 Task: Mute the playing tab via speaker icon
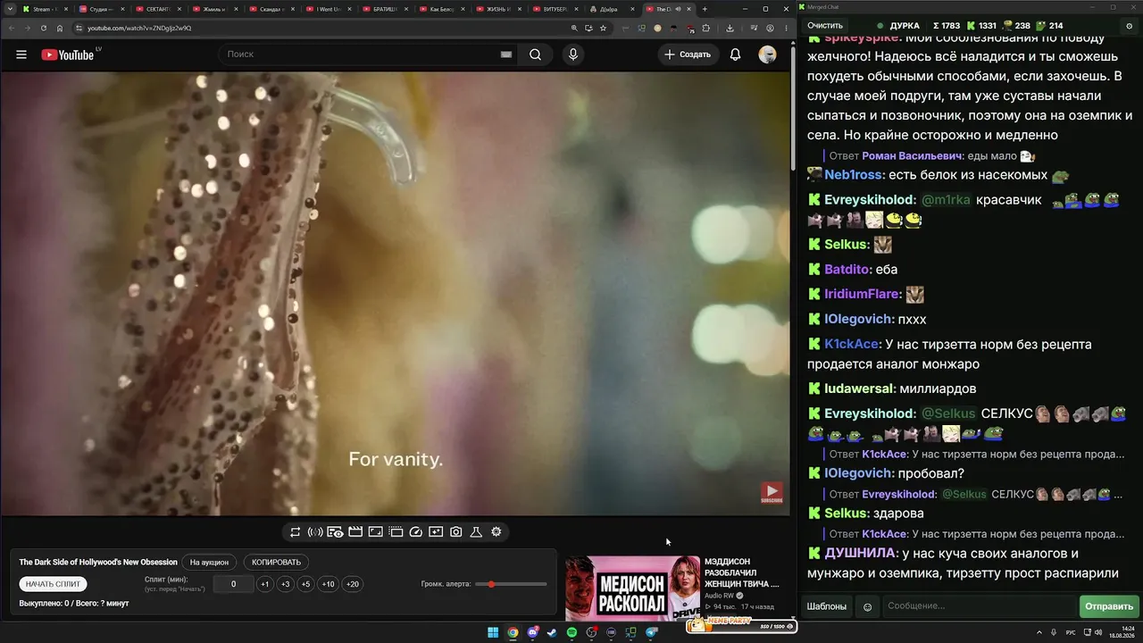[678, 9]
